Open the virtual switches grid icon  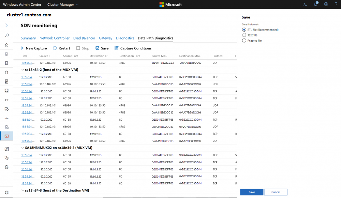(x=6, y=91)
